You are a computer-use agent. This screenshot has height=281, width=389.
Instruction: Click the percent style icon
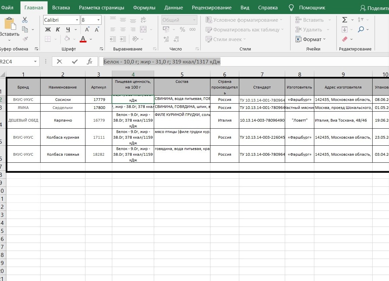tap(182, 29)
